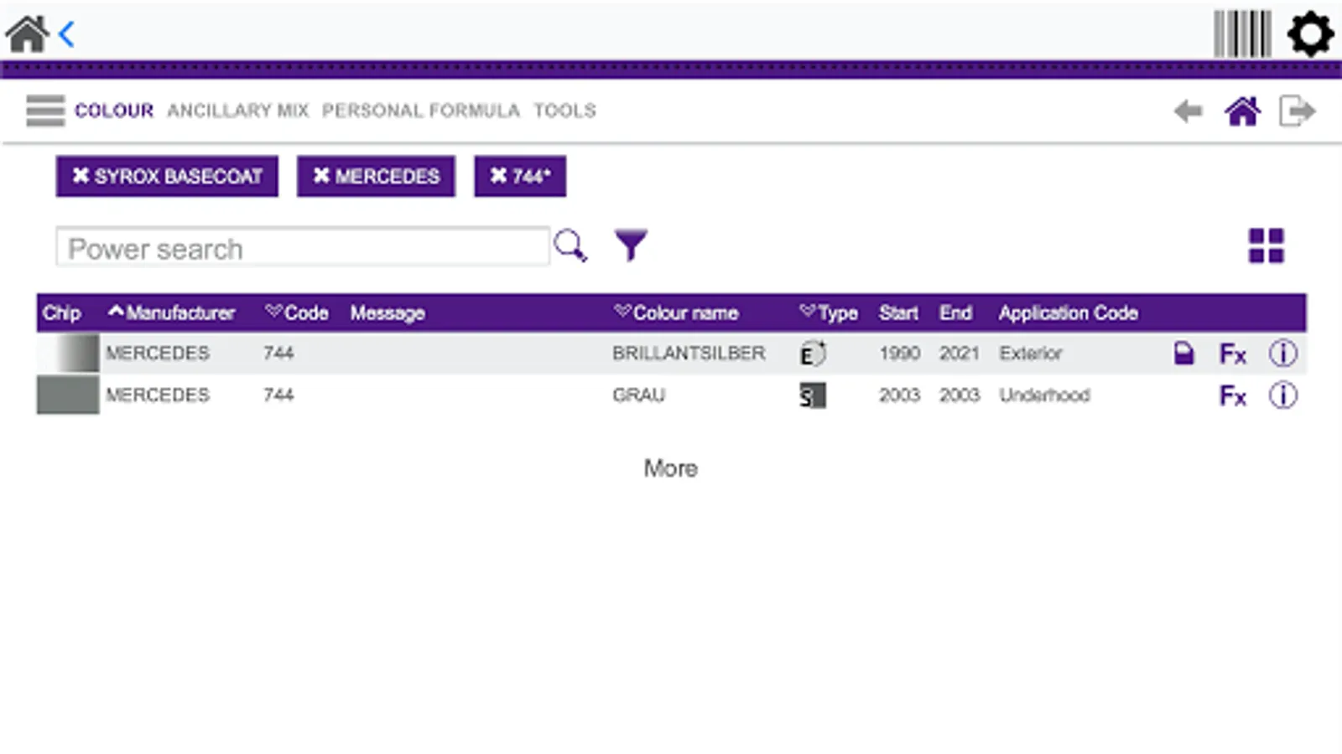This screenshot has width=1342, height=754.
Task: Click the logout exit icon
Action: tap(1297, 111)
